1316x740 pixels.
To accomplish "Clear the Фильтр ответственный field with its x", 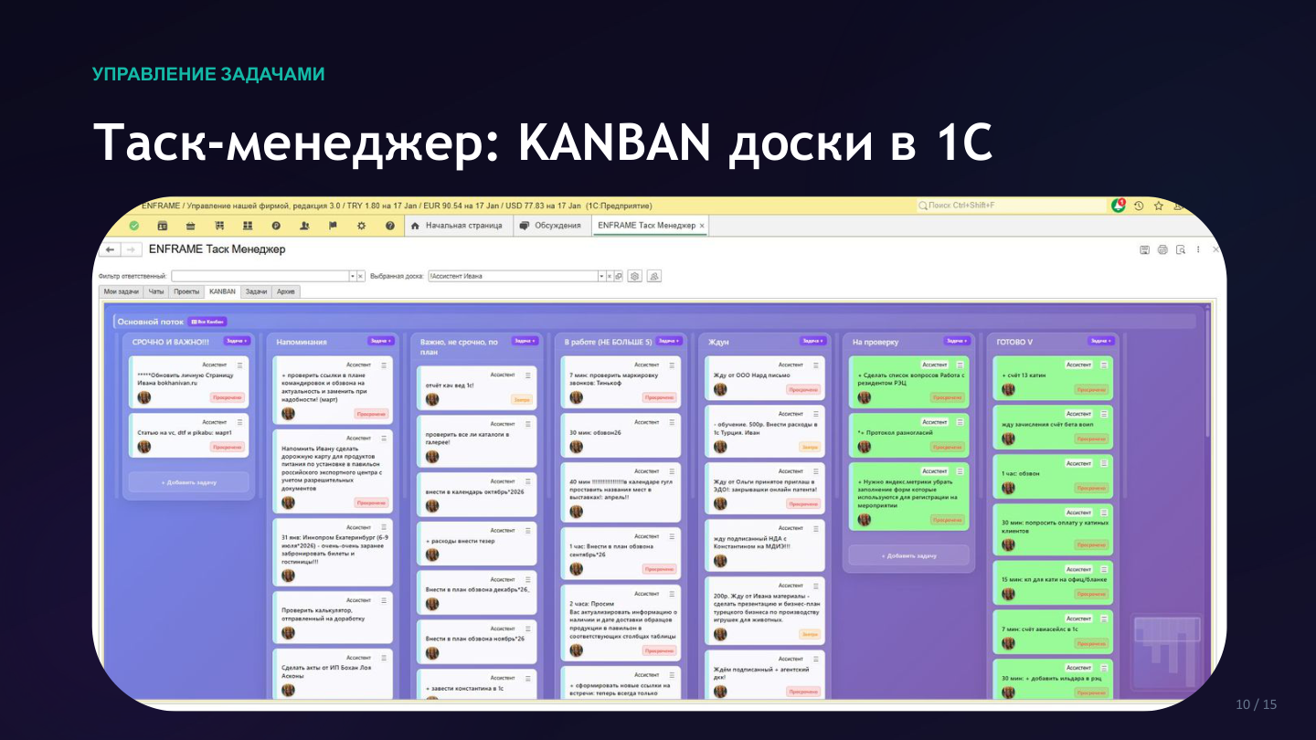I will (360, 276).
